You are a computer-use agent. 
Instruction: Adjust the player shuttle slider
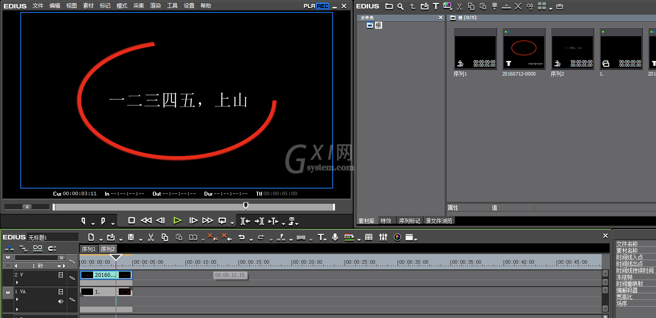pos(27,207)
